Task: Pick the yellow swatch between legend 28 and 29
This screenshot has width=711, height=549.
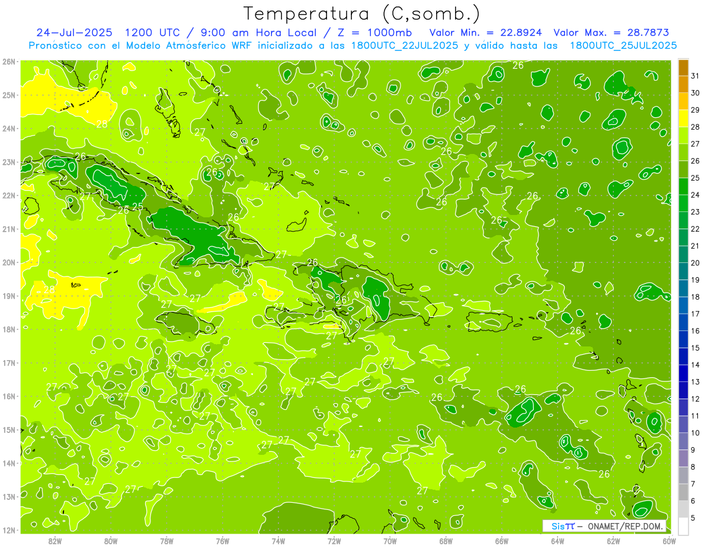Action: tap(683, 118)
